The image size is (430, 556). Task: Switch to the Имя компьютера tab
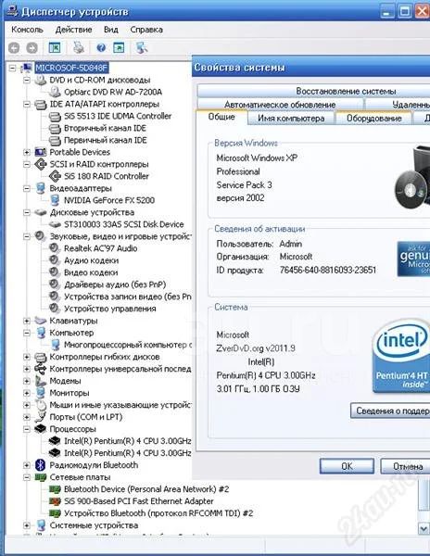point(291,119)
